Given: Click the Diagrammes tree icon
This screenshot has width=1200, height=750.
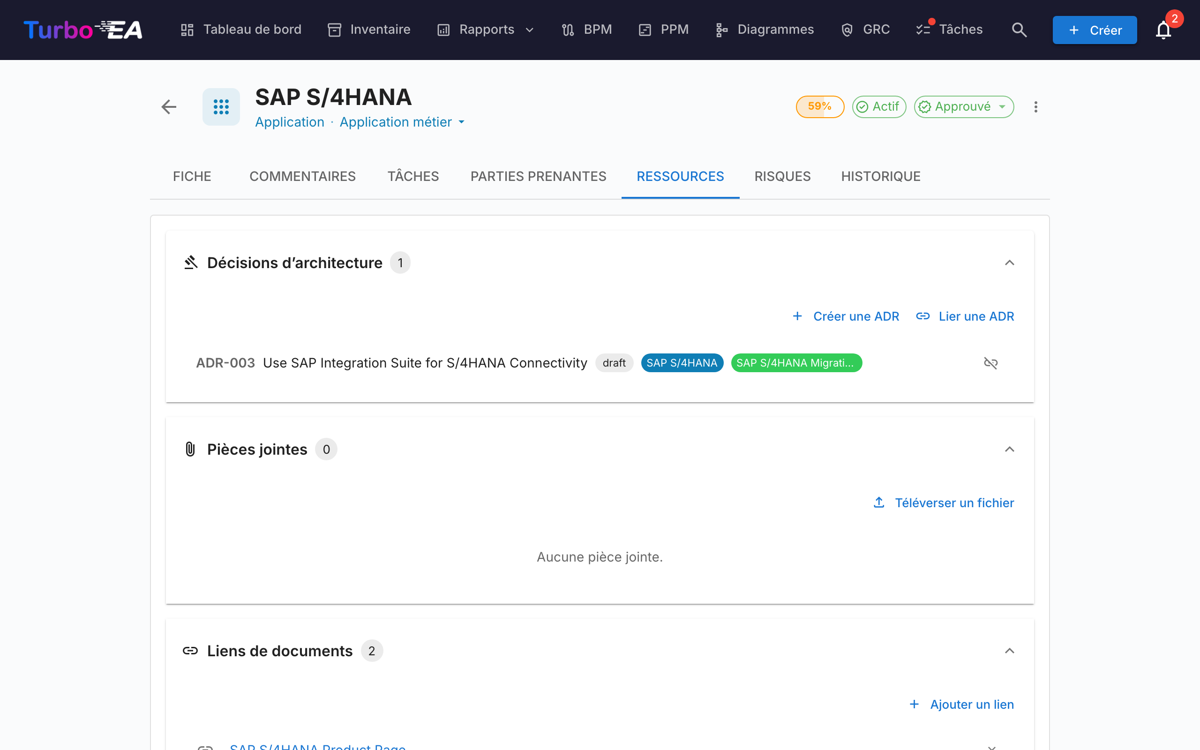Looking at the screenshot, I should coord(721,30).
